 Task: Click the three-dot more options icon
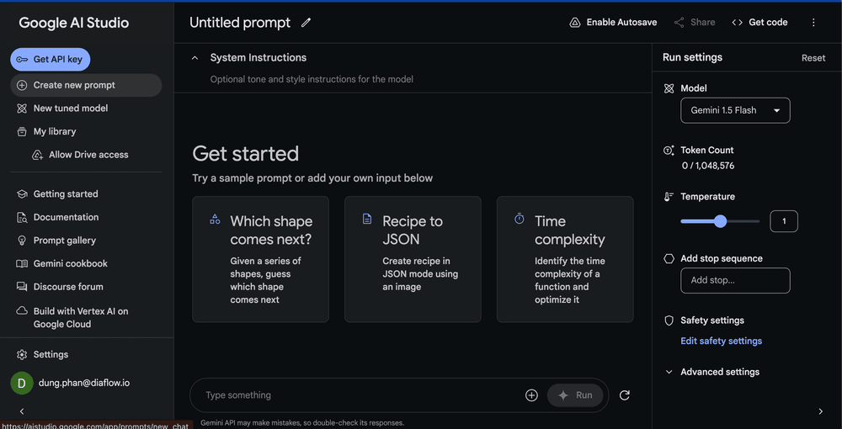pos(813,23)
